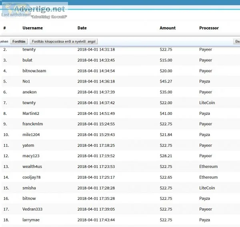Click date 2018-04-01 17:39:05
The image size is (240, 227).
pos(96,209)
